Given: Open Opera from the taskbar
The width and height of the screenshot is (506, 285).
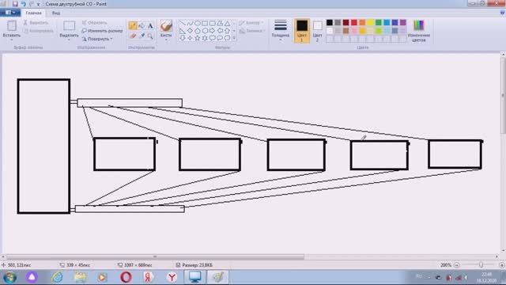Looking at the screenshot, I should click(126, 277).
